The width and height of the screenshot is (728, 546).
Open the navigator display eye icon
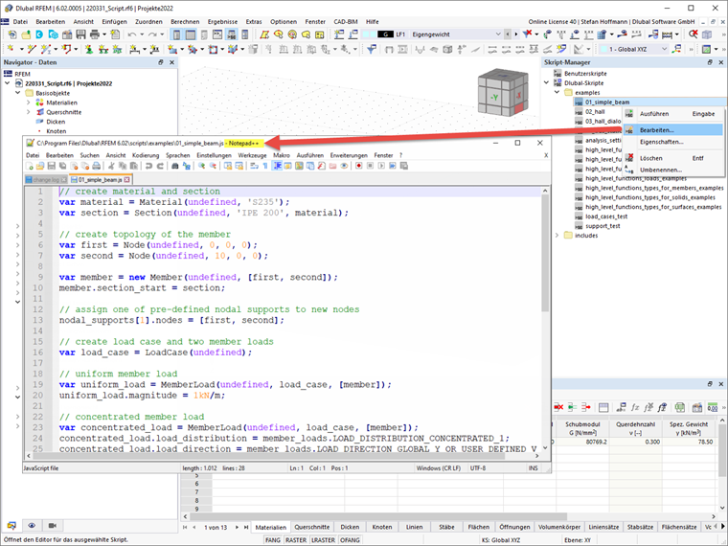[32, 526]
